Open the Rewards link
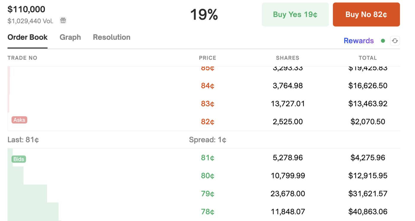The image size is (415, 221). tap(359, 41)
